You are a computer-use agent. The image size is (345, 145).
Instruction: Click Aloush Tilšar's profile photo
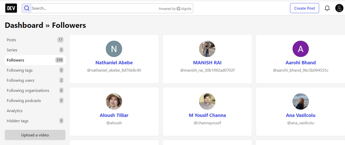(x=114, y=101)
